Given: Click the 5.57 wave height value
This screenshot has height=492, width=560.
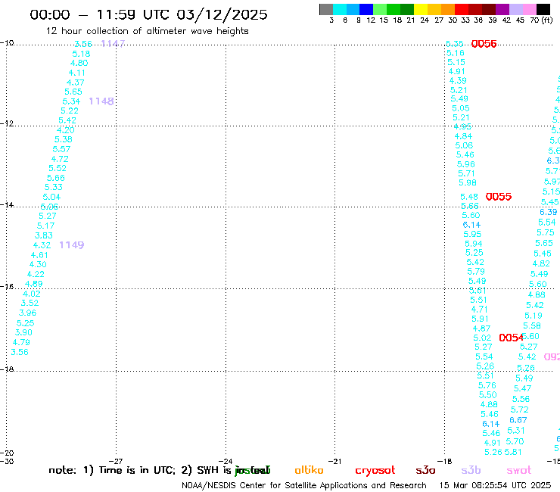Looking at the screenshot, I should [61, 149].
